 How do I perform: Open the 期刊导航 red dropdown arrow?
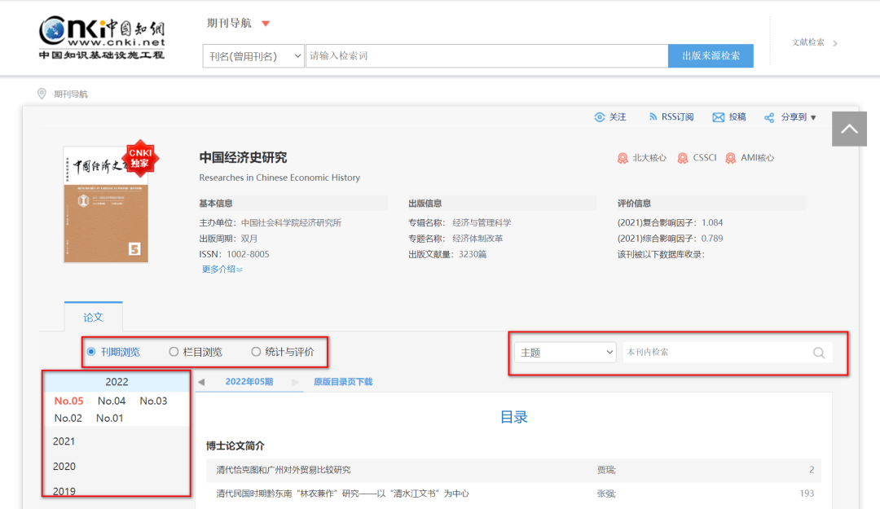point(266,24)
